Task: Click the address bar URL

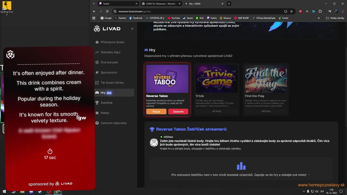Action: 134,11
